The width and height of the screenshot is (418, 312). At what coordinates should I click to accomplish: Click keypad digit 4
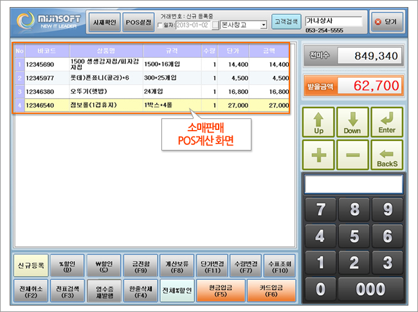coord(320,236)
